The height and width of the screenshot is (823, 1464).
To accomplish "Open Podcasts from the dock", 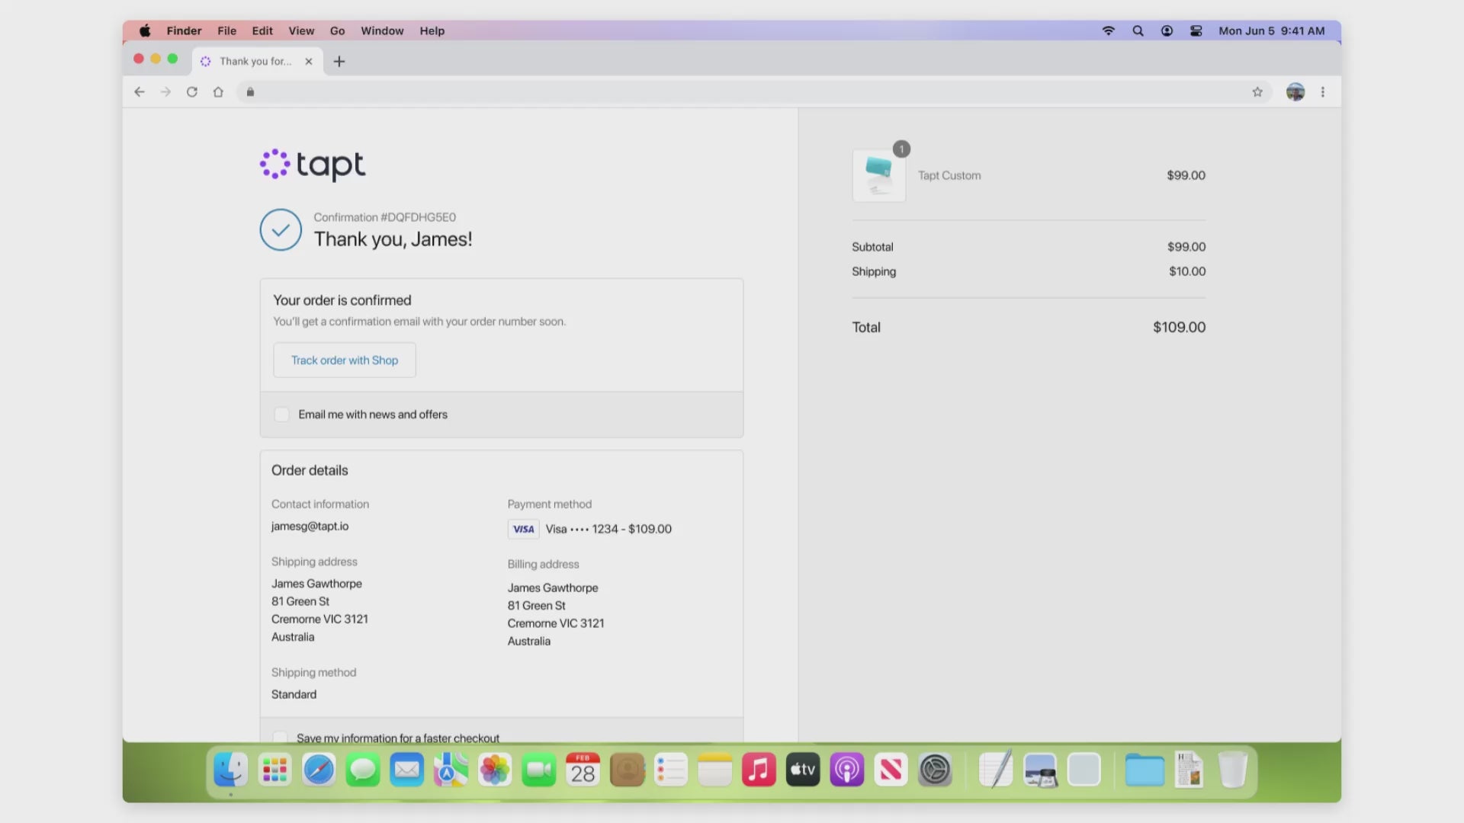I will tap(847, 770).
